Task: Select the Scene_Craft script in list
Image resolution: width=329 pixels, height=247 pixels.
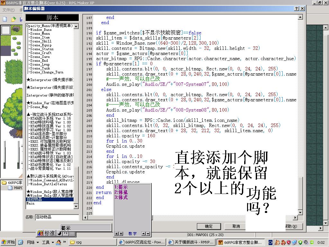Action: 41,53
